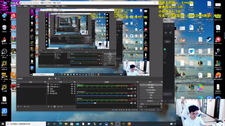
Task: Undock the Controls panel
Action: (x=162, y=82)
